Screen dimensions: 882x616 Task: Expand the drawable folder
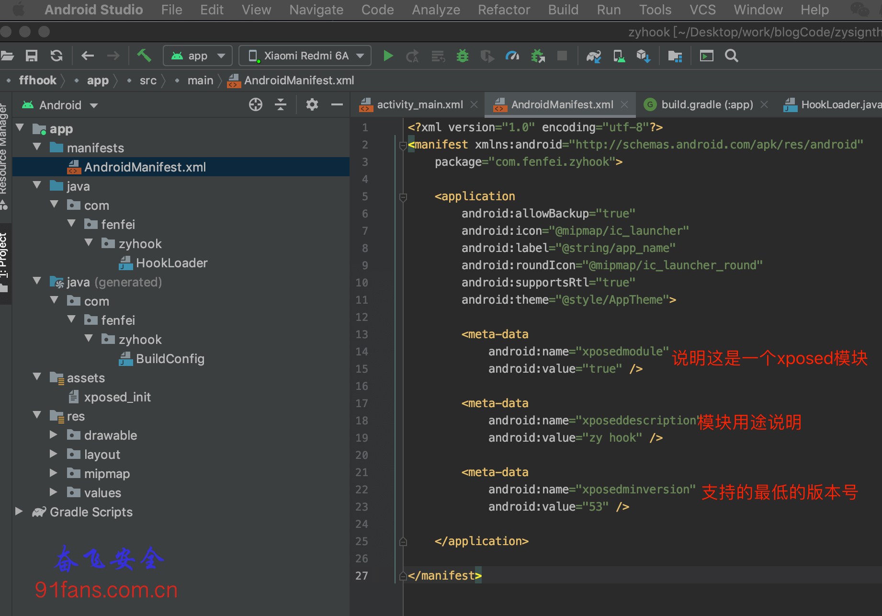[54, 435]
